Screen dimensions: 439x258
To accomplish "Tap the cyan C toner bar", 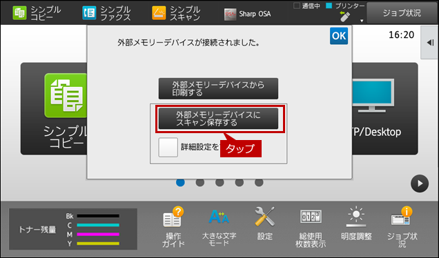I will tap(98, 225).
